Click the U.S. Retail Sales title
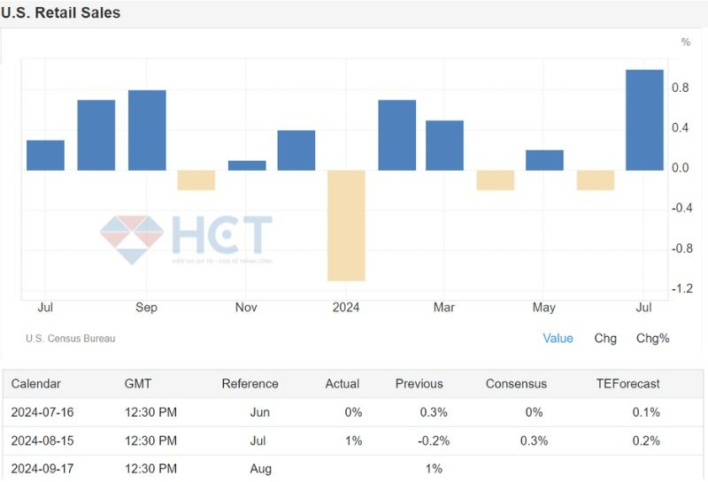Screen dimensions: 708x482 point(60,13)
